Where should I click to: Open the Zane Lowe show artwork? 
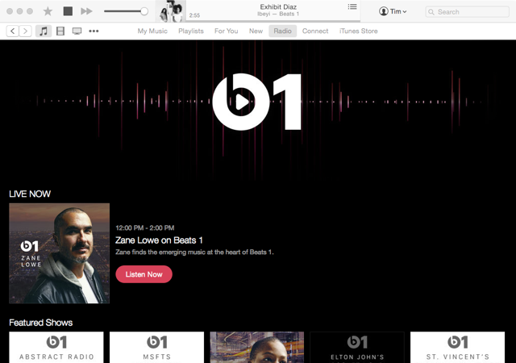pos(59,253)
